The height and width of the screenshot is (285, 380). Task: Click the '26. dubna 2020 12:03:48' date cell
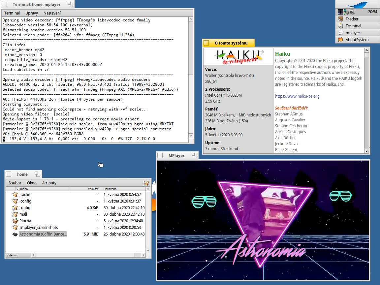point(124,234)
